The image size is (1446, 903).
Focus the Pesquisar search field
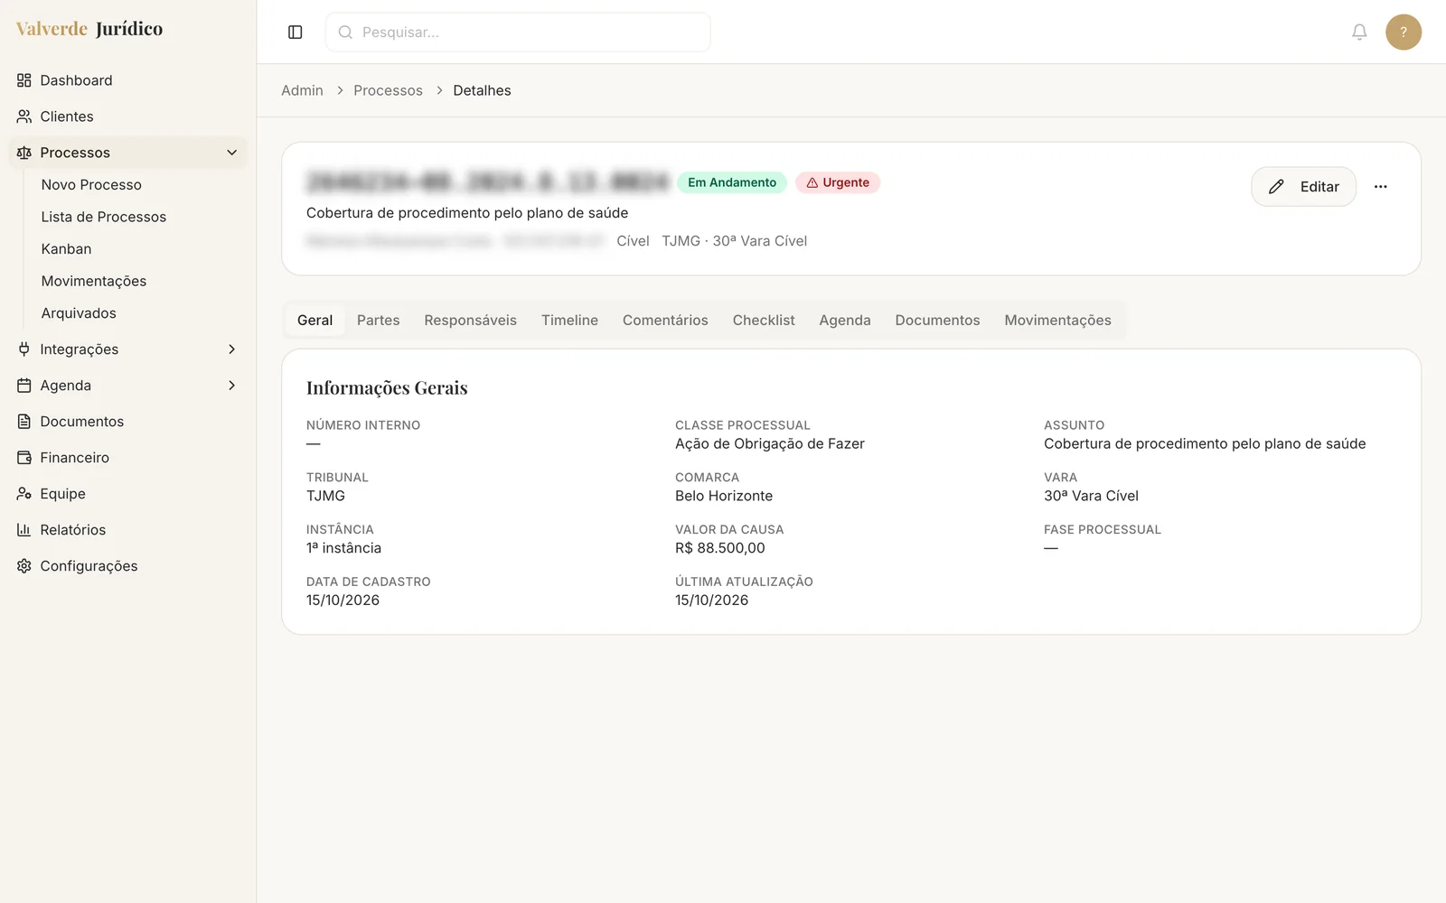pyautogui.click(x=518, y=33)
